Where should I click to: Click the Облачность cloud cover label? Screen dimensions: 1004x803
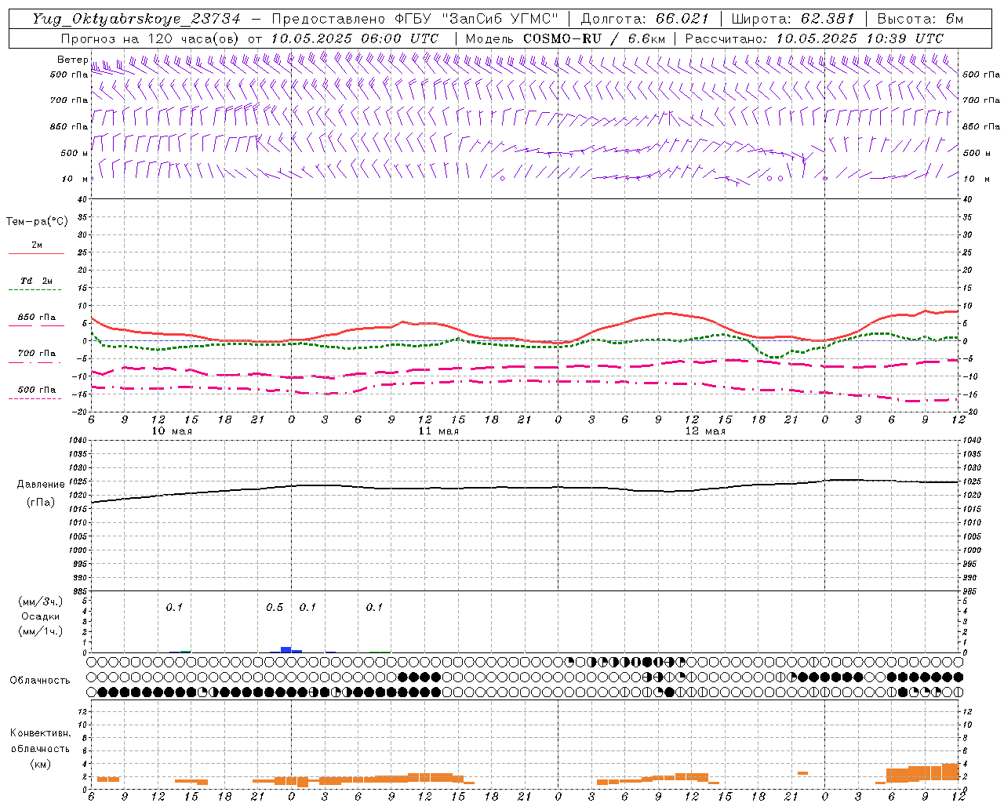[x=40, y=681]
